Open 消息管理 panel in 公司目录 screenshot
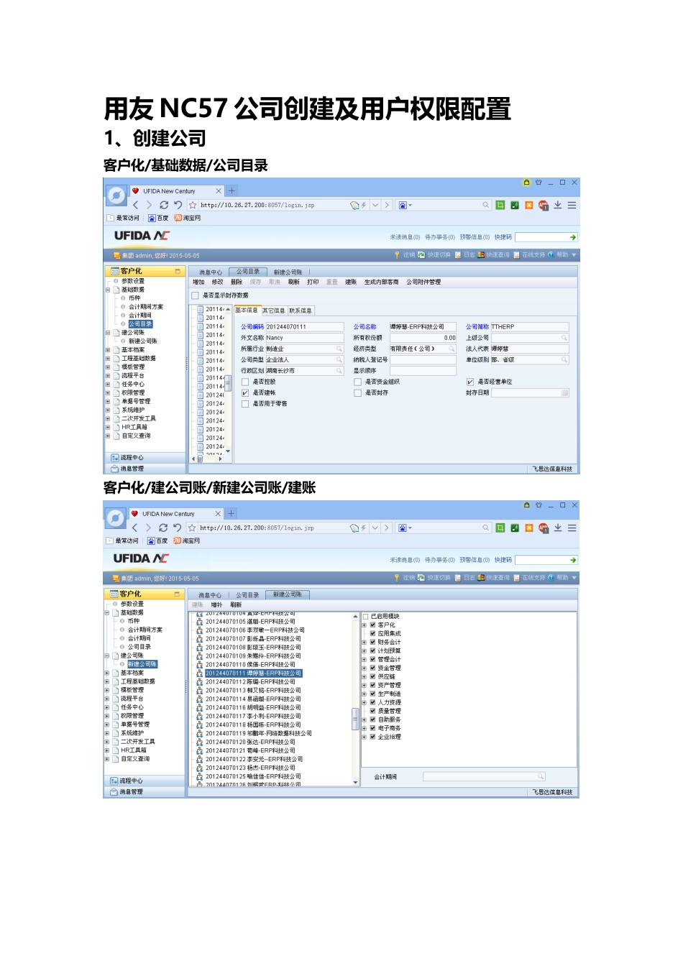Screen dimensions: 683x966 [x=145, y=469]
